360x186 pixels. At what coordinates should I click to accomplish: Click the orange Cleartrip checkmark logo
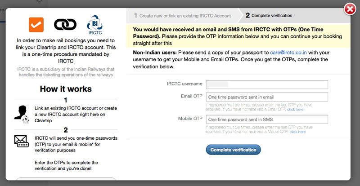click(x=36, y=25)
